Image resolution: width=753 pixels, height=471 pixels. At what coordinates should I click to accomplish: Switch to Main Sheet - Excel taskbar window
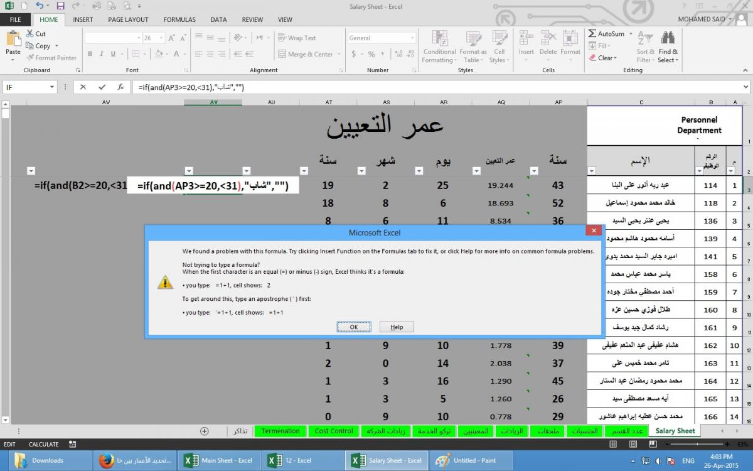220,460
